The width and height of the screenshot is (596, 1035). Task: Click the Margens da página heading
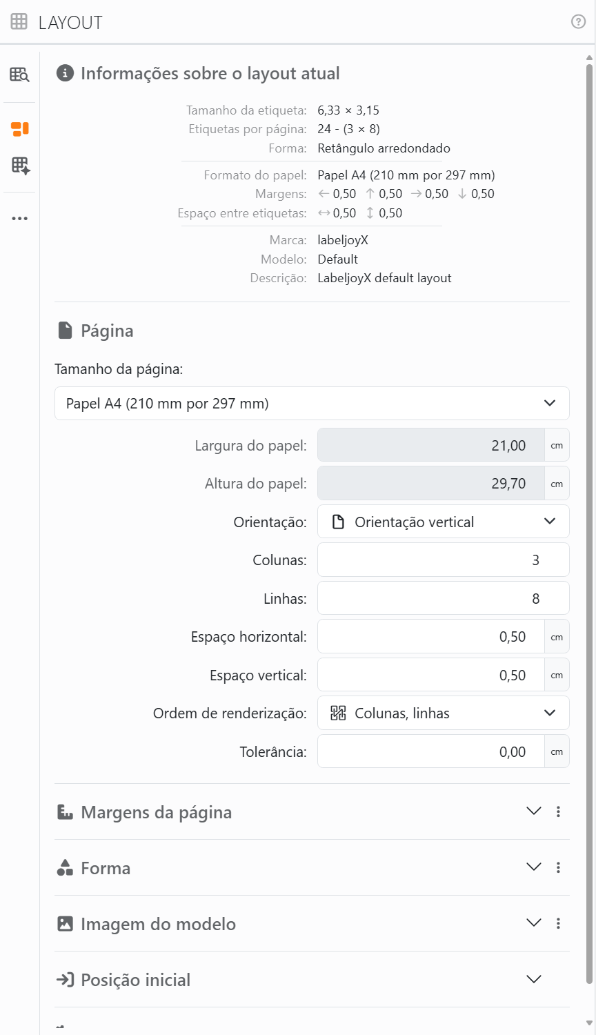click(157, 812)
